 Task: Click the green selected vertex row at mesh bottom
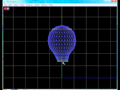point(63,61)
